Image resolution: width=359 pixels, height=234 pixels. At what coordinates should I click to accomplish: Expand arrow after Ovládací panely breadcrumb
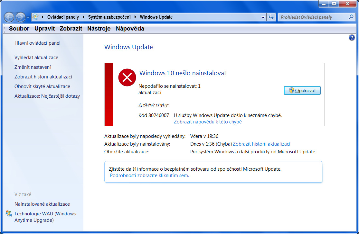pos(83,17)
